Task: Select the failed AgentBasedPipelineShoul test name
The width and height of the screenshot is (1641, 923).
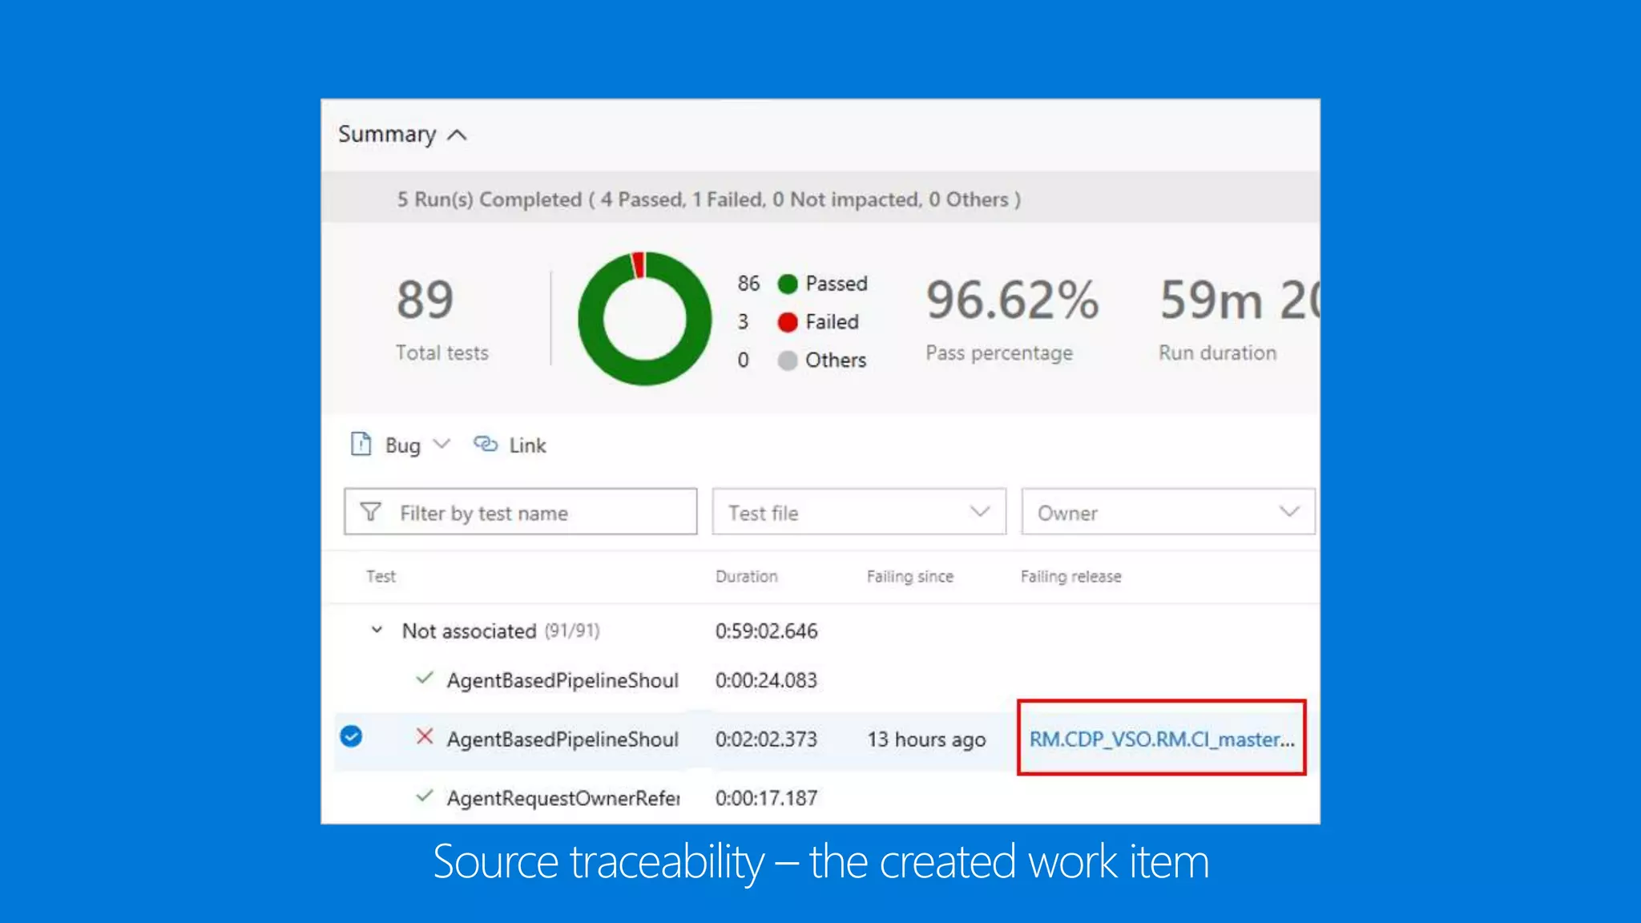Action: pyautogui.click(x=562, y=740)
